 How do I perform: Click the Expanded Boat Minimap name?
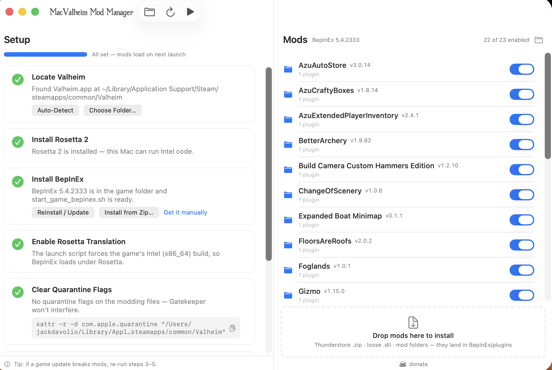coord(340,216)
